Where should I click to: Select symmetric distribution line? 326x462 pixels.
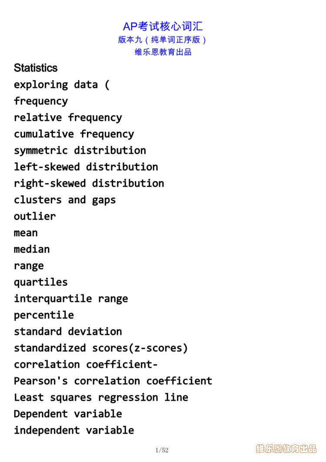pos(80,151)
